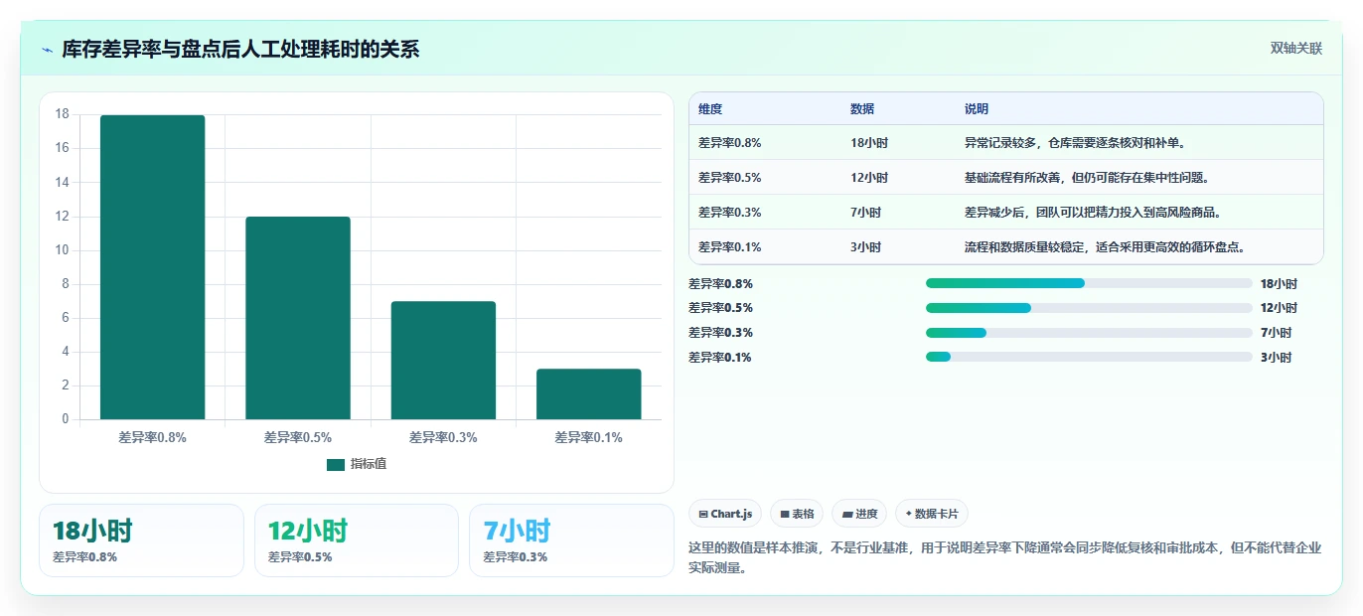Click the 差异率0.3% chart bar
The width and height of the screenshot is (1363, 616).
[443, 361]
